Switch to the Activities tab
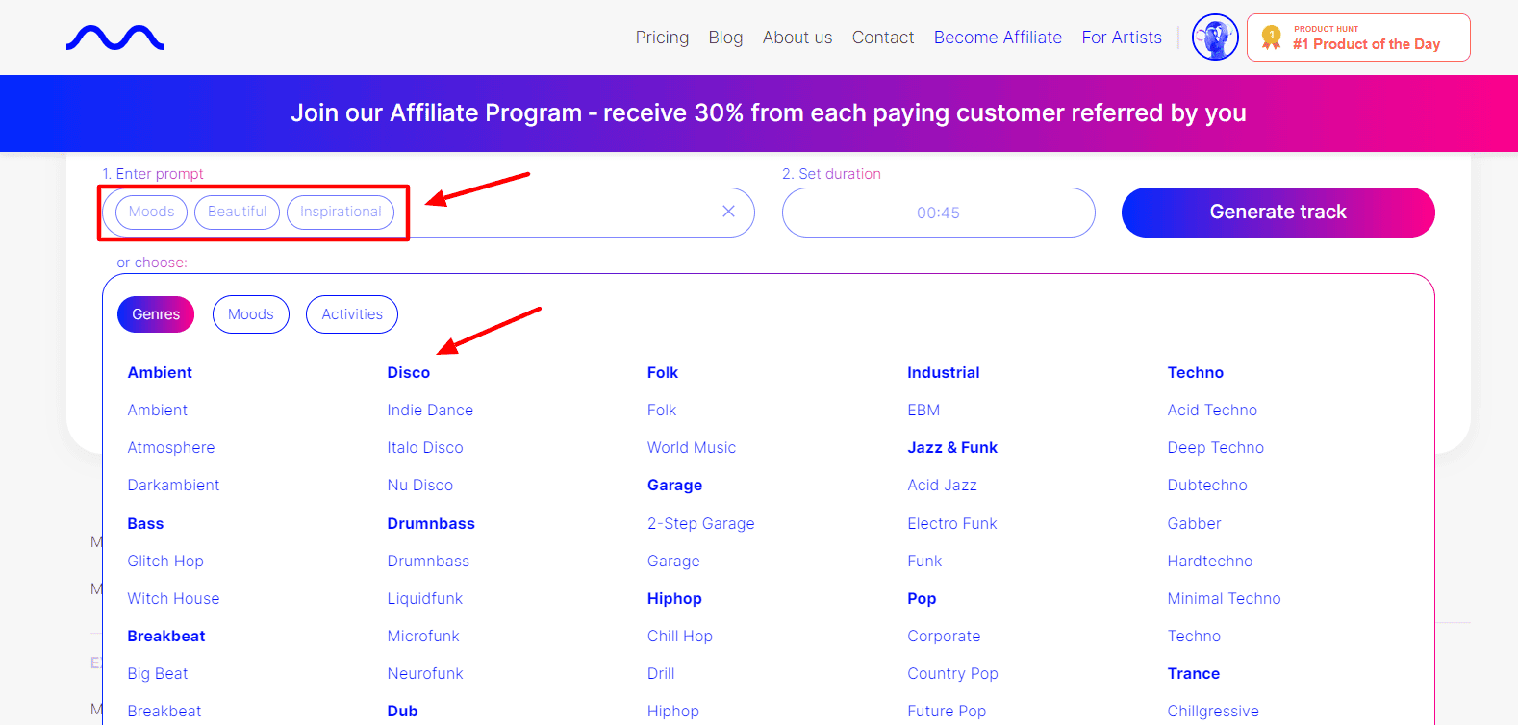This screenshot has width=1518, height=725. point(352,314)
